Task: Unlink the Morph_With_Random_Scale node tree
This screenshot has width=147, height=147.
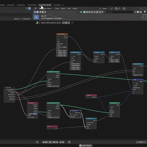Action: click(x=69, y=23)
